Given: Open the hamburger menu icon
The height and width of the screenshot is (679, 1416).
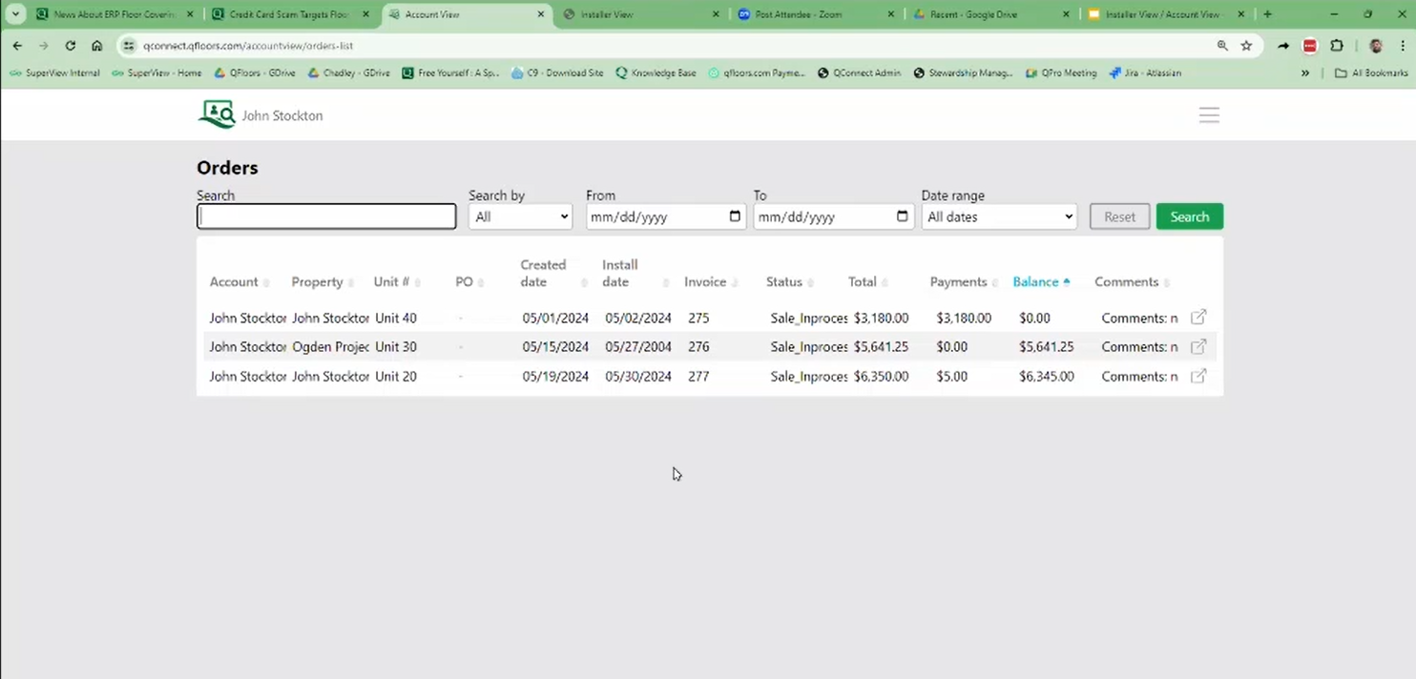Looking at the screenshot, I should [1209, 115].
